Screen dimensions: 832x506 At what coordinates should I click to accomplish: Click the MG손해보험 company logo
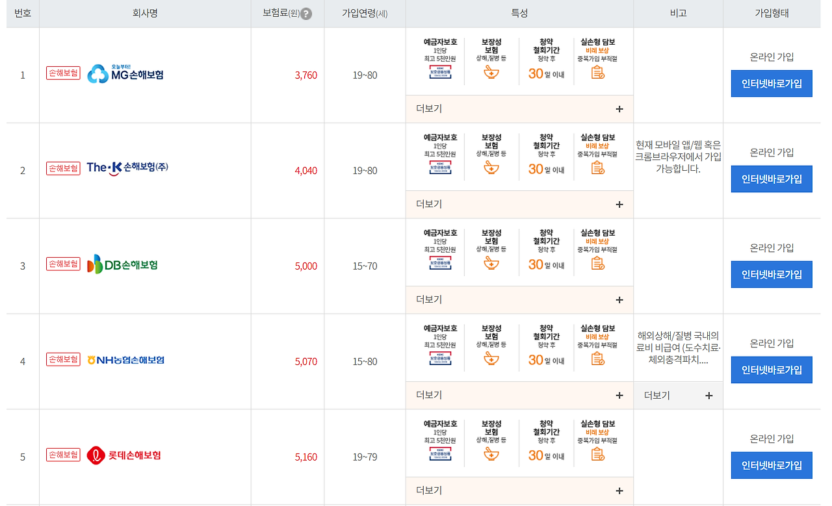(125, 73)
